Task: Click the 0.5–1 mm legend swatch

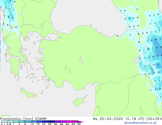Action: pyautogui.click(x=10, y=122)
